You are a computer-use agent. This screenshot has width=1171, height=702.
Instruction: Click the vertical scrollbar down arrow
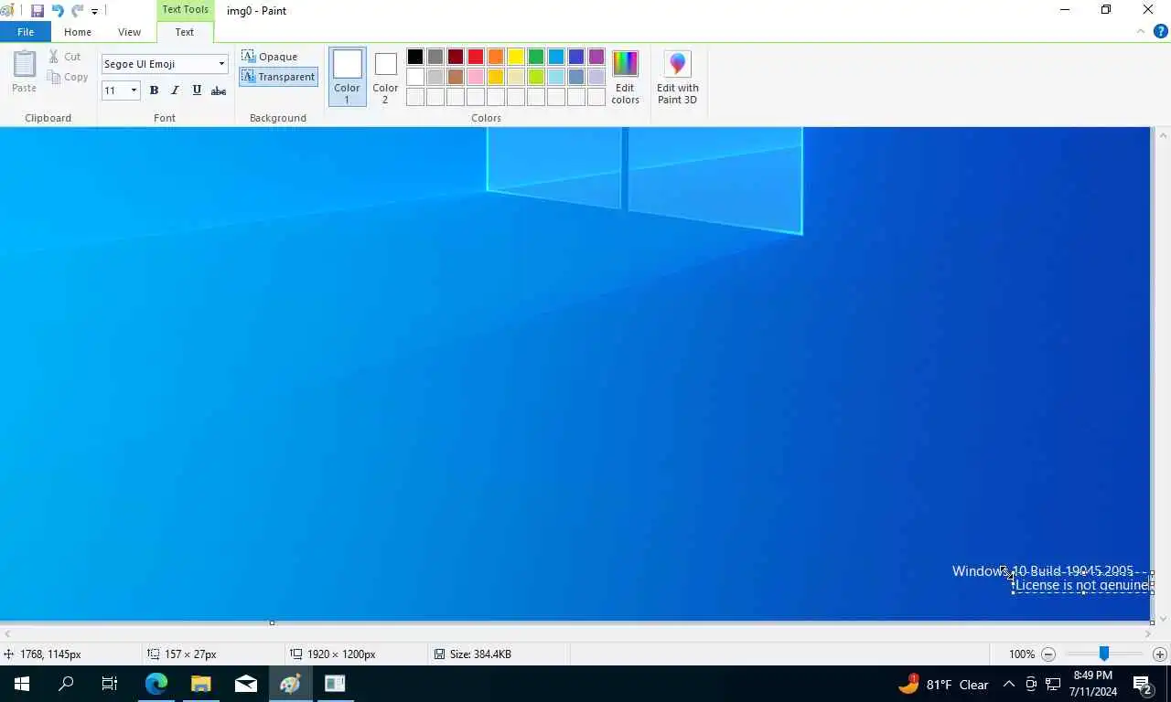tap(1163, 619)
